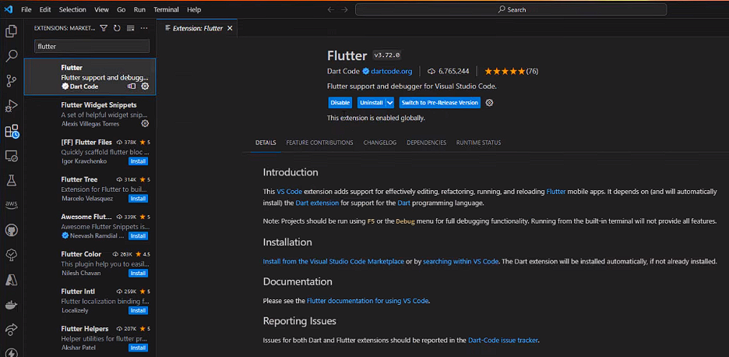Open the Help menu
Viewport: 729px width, 357px height.
(194, 9)
